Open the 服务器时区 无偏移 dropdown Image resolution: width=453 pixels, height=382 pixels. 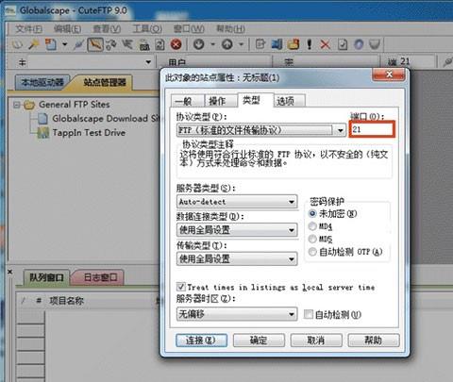(237, 314)
